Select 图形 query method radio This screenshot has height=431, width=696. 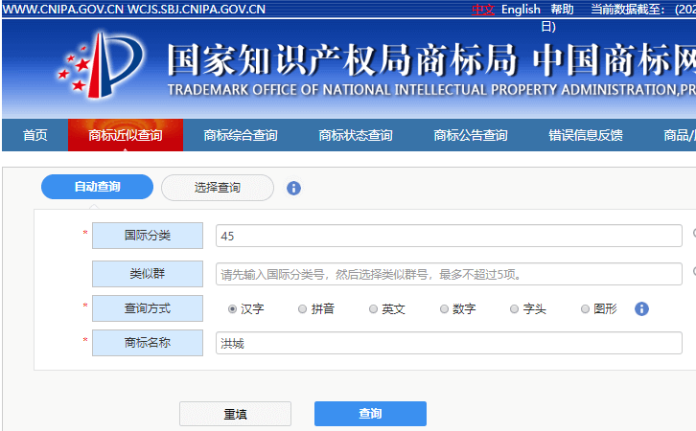point(585,309)
